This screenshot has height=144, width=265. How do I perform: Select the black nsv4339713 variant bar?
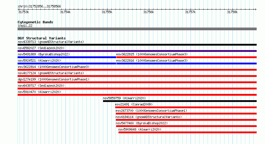(137, 45)
